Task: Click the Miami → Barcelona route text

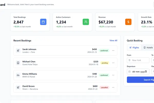Action: coord(30,89)
